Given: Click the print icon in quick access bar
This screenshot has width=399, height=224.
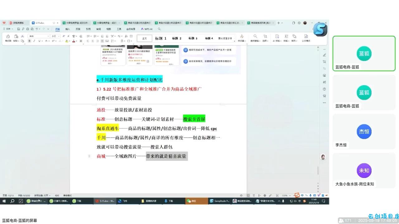Looking at the screenshot, I should [x=28, y=29].
